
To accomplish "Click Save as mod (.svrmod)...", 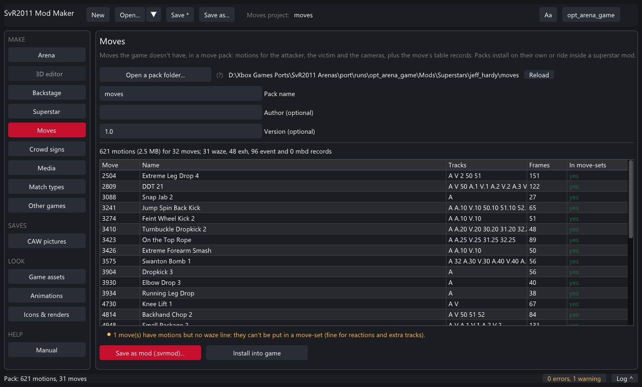I will pos(150,353).
